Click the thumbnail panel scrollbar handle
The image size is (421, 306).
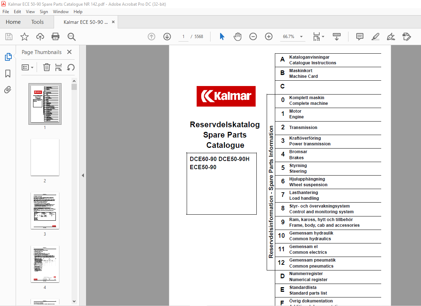coord(74,87)
